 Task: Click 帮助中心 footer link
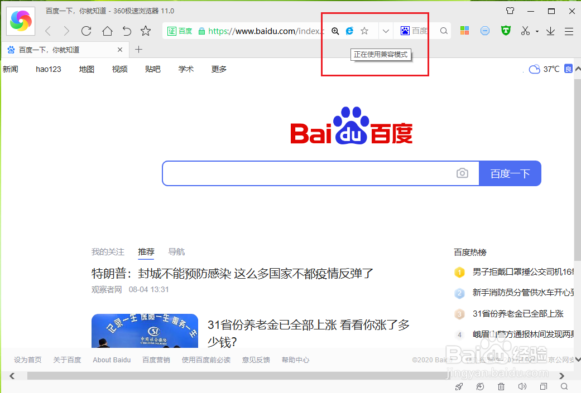click(x=295, y=360)
